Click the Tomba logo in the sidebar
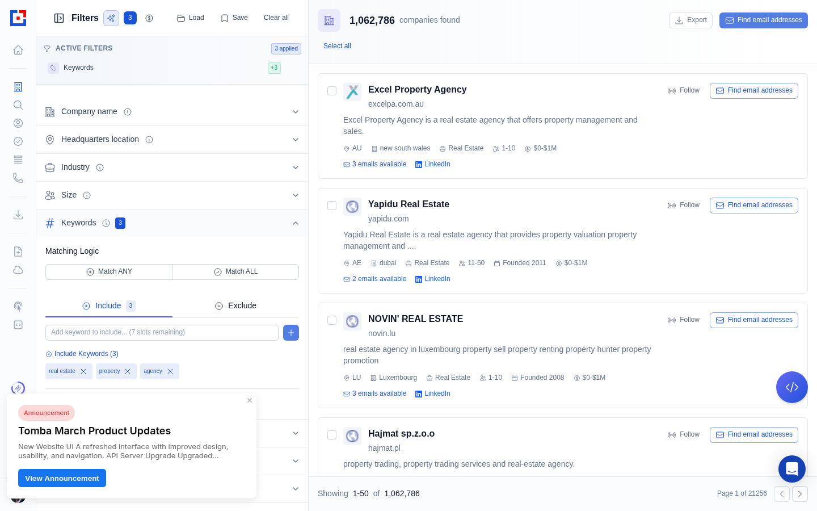 18,18
